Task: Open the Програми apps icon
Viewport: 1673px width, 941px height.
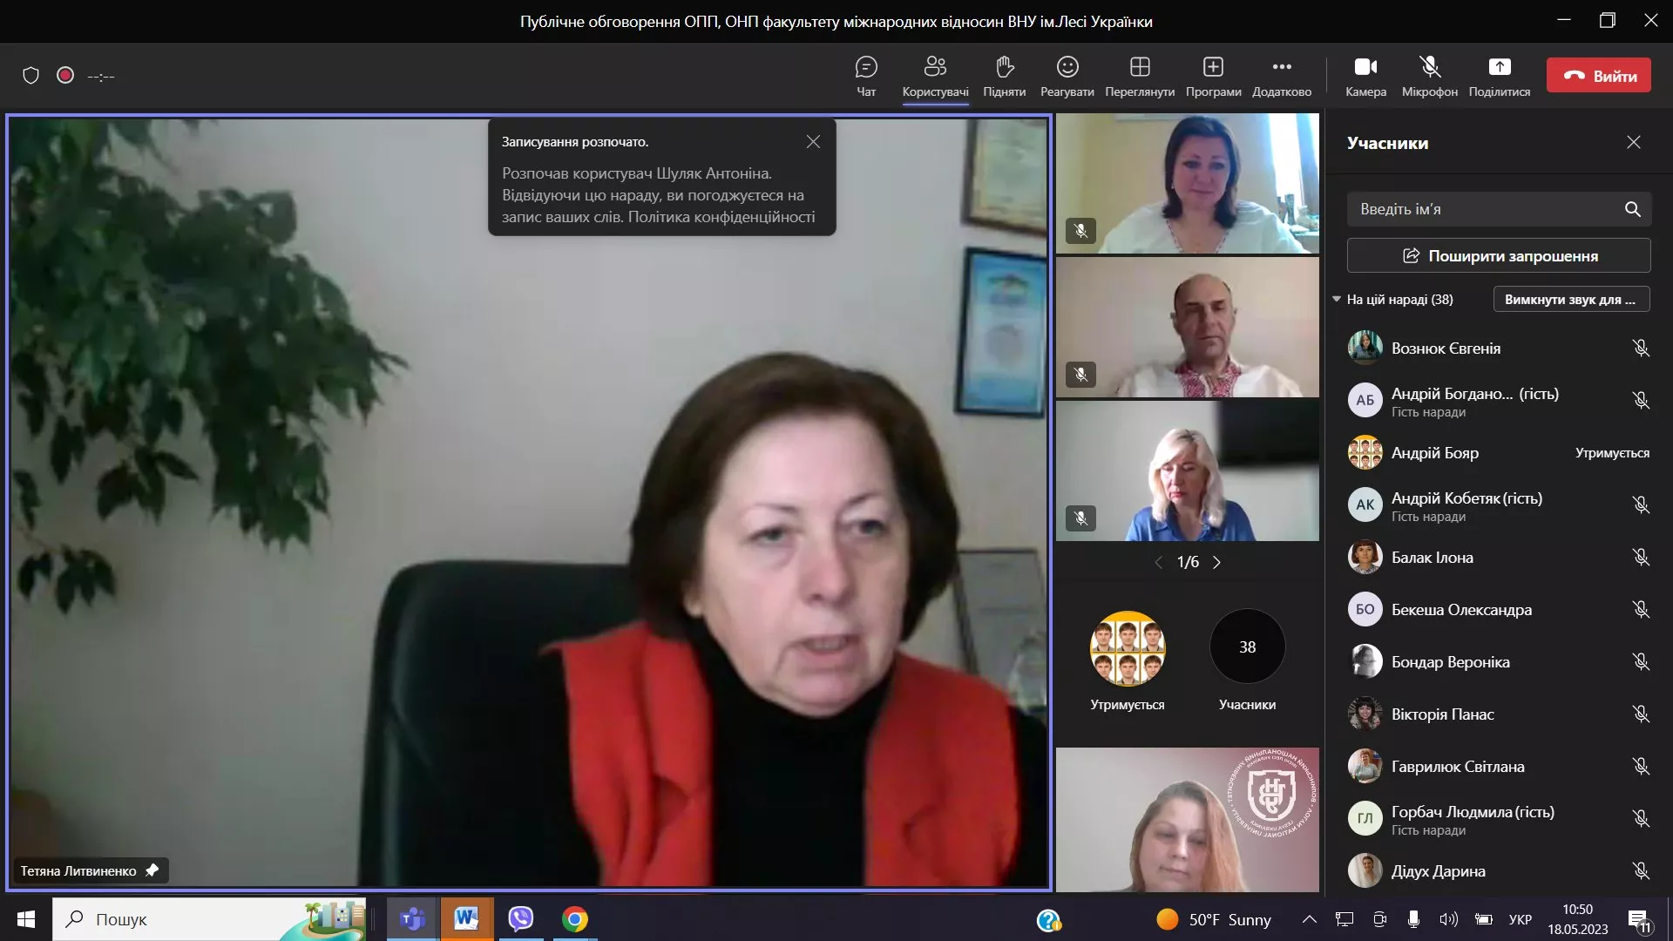Action: click(1213, 67)
